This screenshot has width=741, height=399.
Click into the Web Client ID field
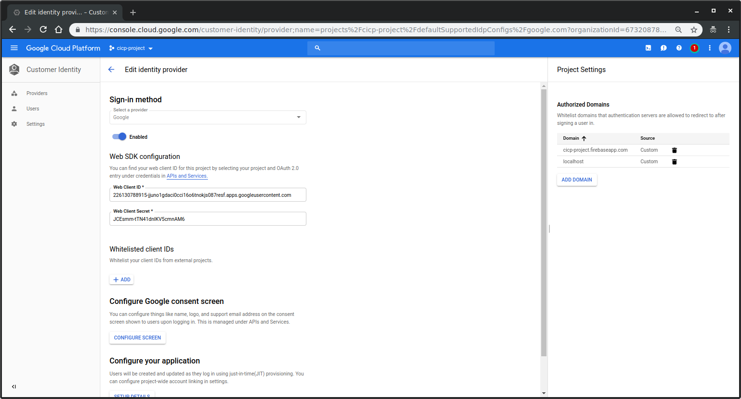point(208,195)
